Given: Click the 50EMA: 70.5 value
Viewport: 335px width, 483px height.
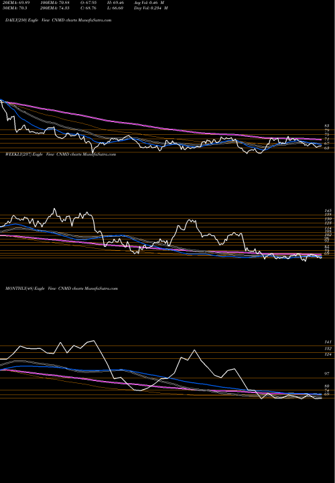Looking at the screenshot, I should (x=14, y=8).
